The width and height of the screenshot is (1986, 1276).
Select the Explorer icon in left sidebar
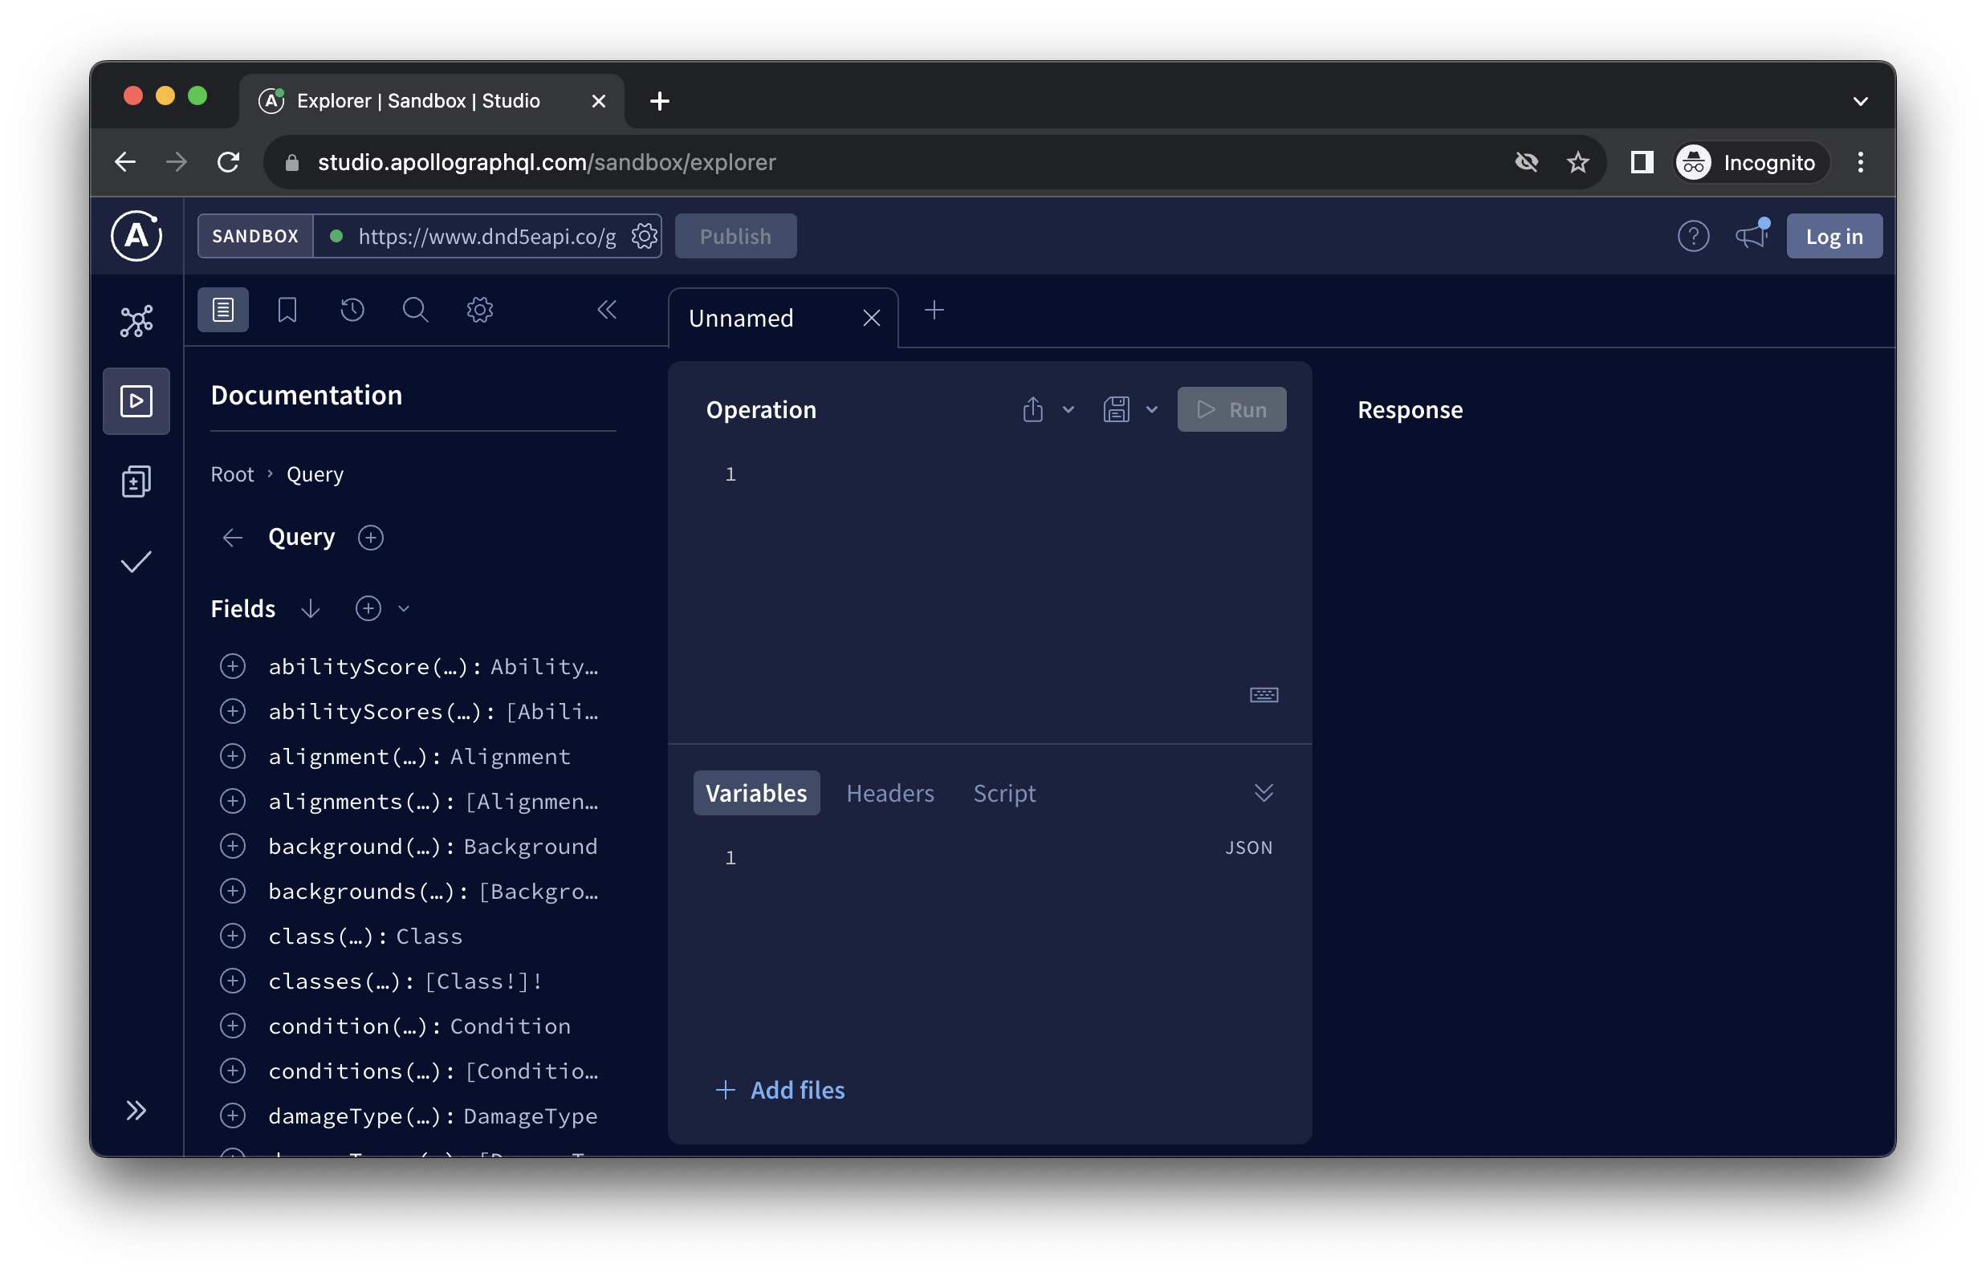click(136, 401)
